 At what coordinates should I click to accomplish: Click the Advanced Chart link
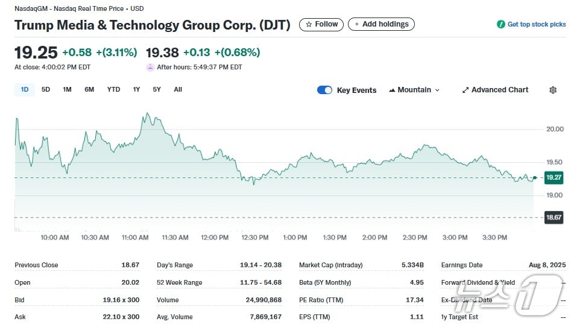[499, 90]
